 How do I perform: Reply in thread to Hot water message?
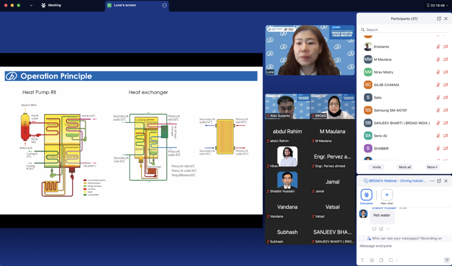pos(374,229)
